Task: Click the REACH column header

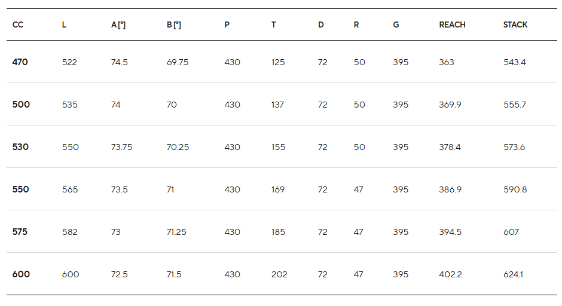Action: pos(452,25)
